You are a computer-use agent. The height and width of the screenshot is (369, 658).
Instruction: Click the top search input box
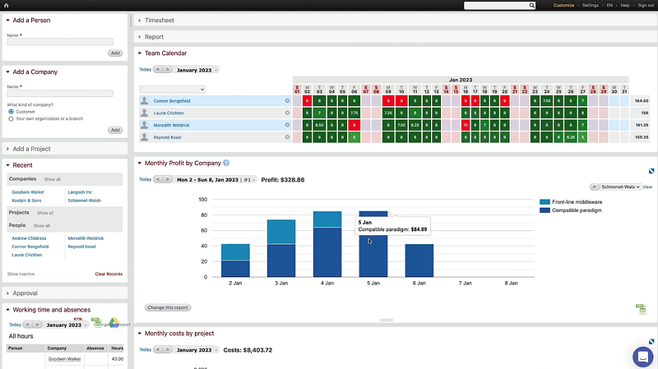click(x=496, y=6)
